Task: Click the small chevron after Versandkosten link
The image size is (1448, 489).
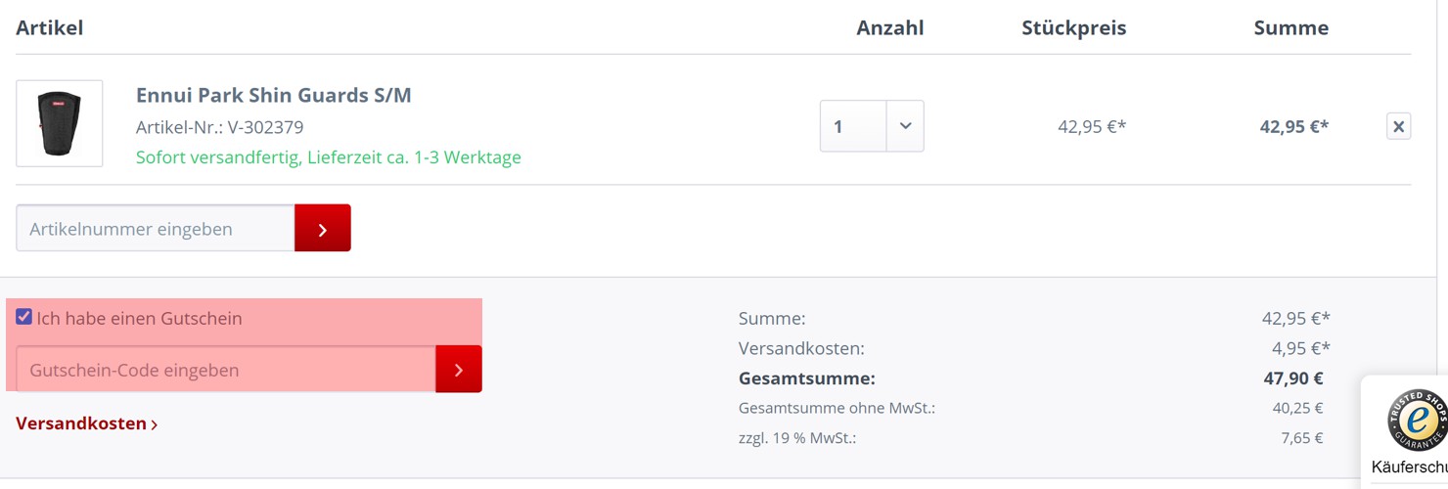Action: (x=155, y=424)
